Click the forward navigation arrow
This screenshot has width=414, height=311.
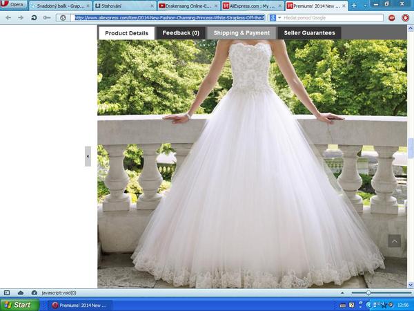[x=21, y=17]
